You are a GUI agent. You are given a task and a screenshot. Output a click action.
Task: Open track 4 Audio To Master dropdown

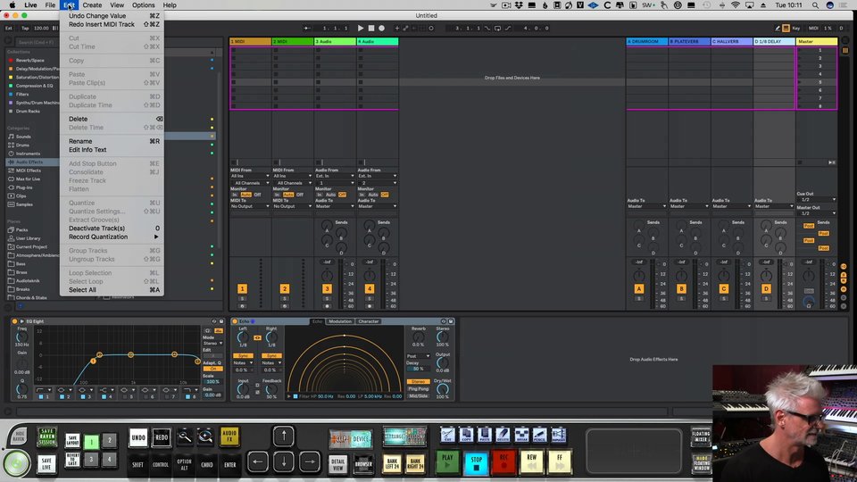coord(378,206)
